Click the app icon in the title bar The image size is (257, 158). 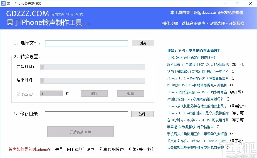pyautogui.click(x=3, y=3)
